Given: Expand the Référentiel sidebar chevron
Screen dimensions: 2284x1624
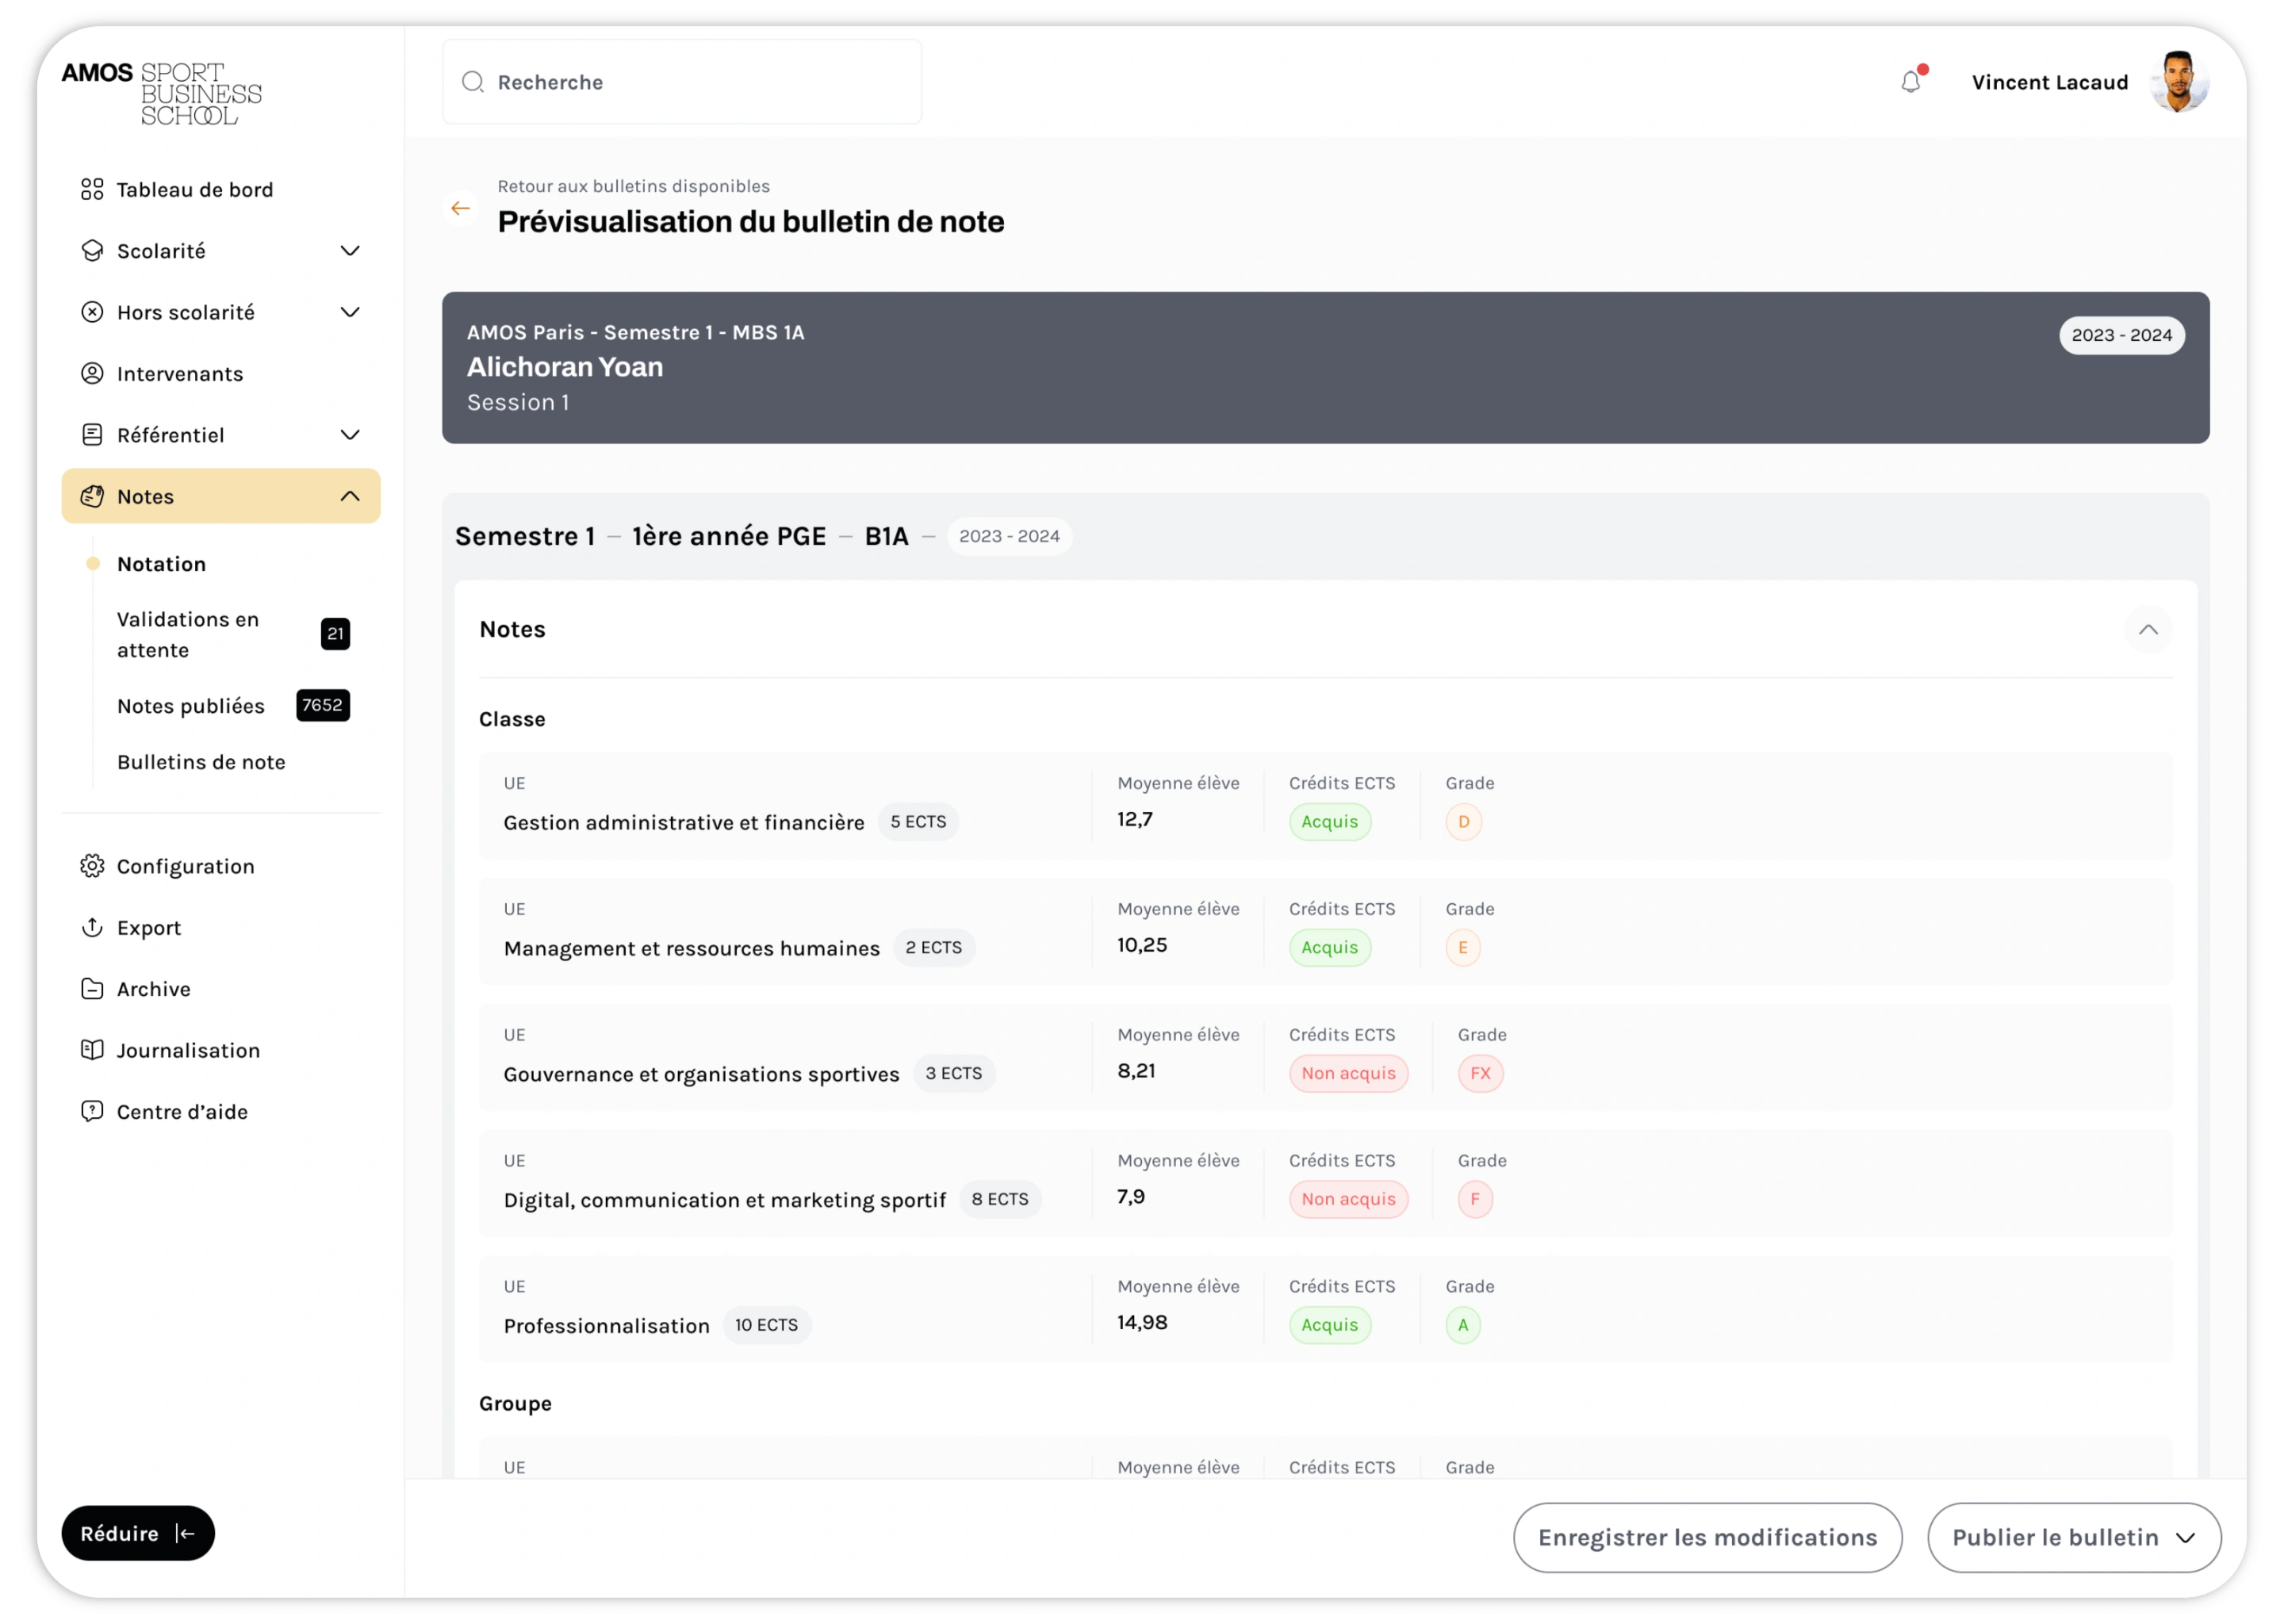Looking at the screenshot, I should 350,435.
